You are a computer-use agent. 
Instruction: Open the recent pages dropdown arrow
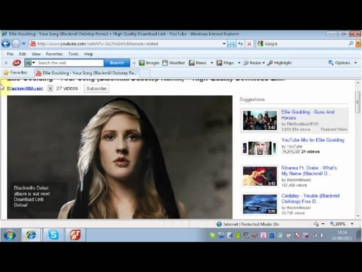pos(24,44)
